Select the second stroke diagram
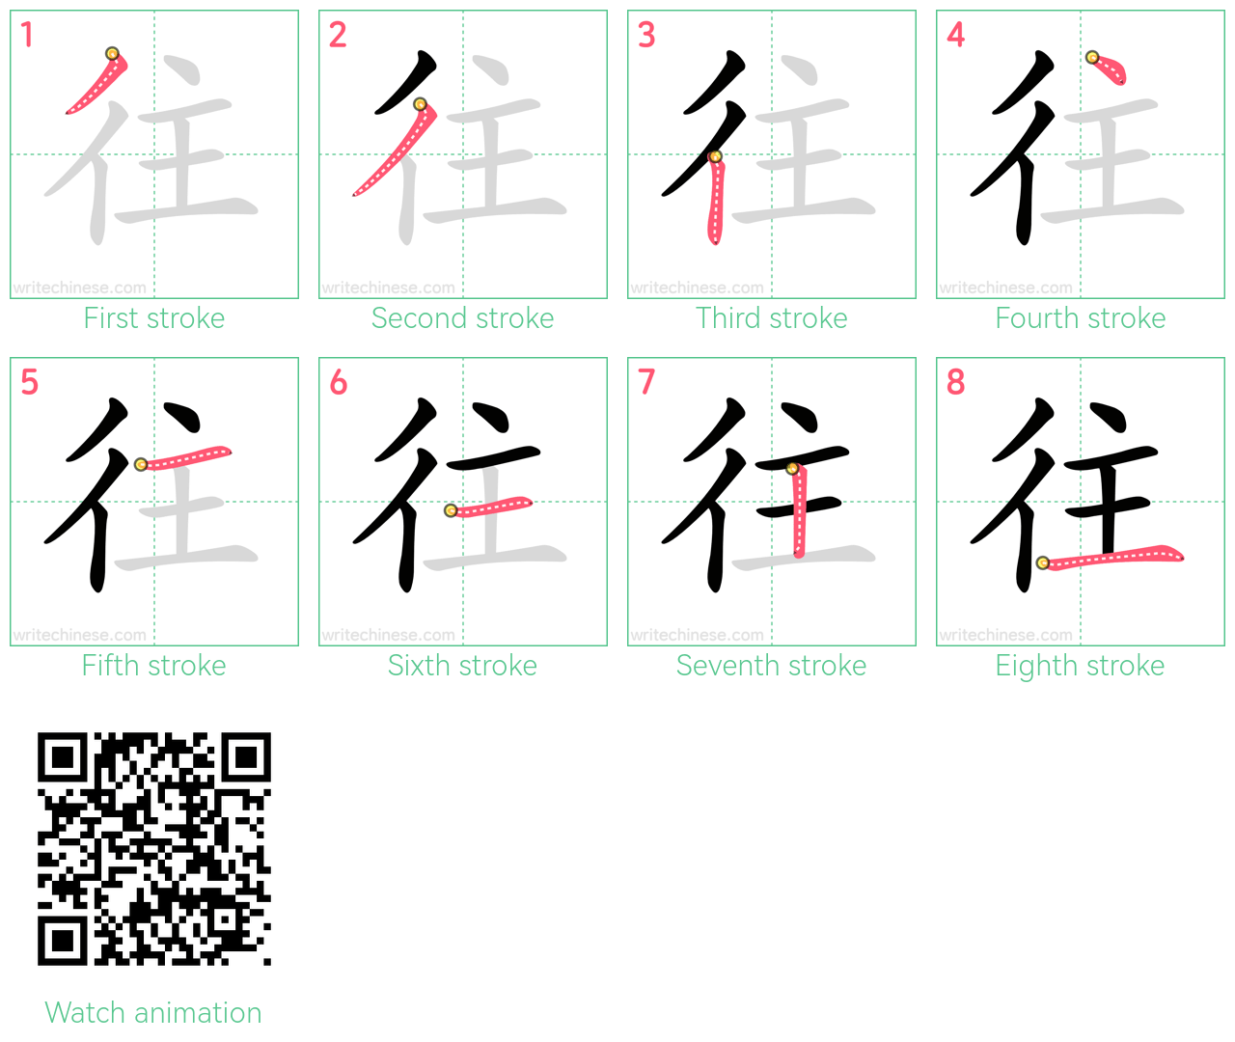 point(463,154)
